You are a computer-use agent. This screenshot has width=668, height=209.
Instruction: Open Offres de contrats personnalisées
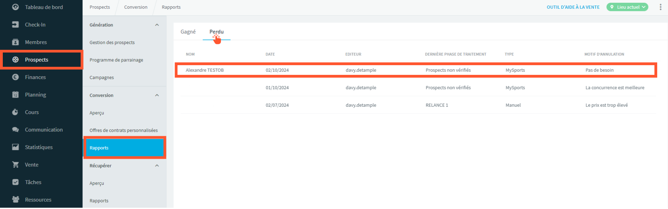pyautogui.click(x=124, y=130)
